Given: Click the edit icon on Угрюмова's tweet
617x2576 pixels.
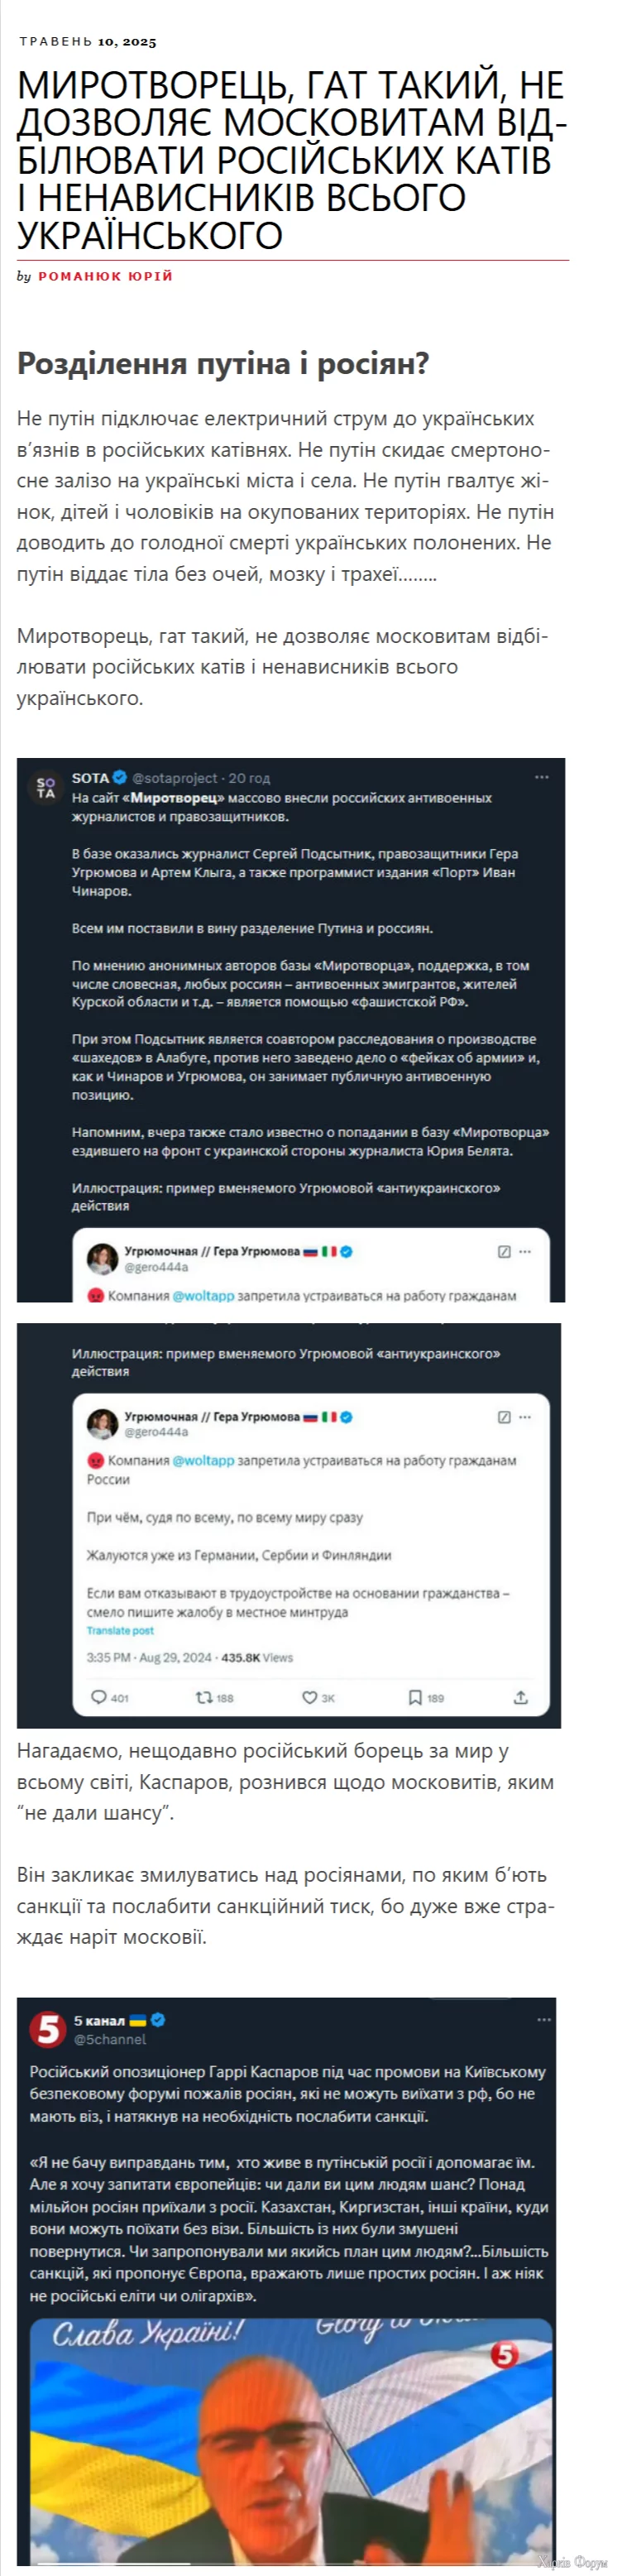Looking at the screenshot, I should click(x=504, y=1417).
